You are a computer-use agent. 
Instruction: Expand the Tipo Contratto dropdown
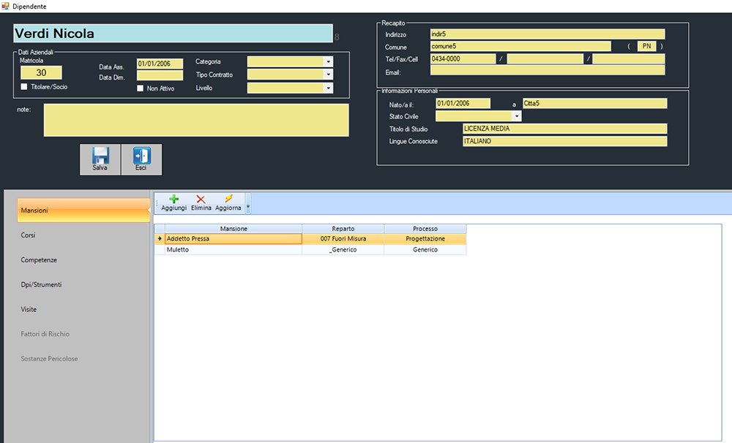coord(329,75)
